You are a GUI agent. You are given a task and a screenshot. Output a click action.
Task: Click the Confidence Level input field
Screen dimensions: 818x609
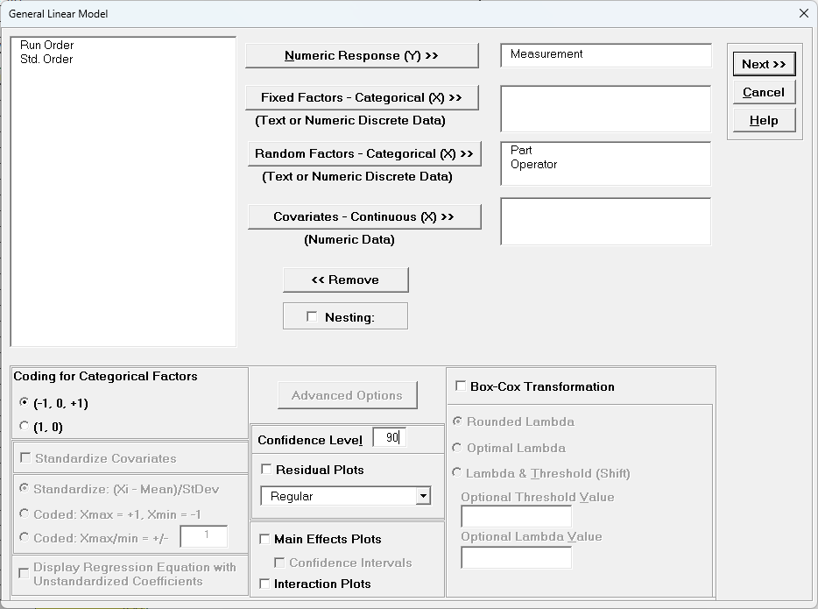coord(391,438)
